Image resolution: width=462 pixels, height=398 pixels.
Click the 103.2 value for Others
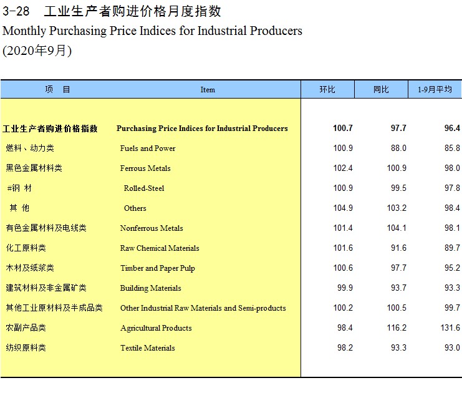click(397, 208)
